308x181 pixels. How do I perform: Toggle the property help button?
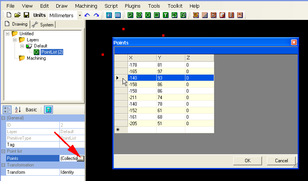point(48,110)
